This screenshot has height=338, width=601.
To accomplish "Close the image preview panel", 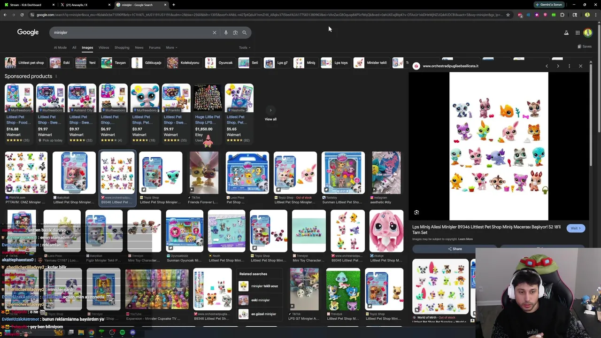I will pyautogui.click(x=580, y=66).
